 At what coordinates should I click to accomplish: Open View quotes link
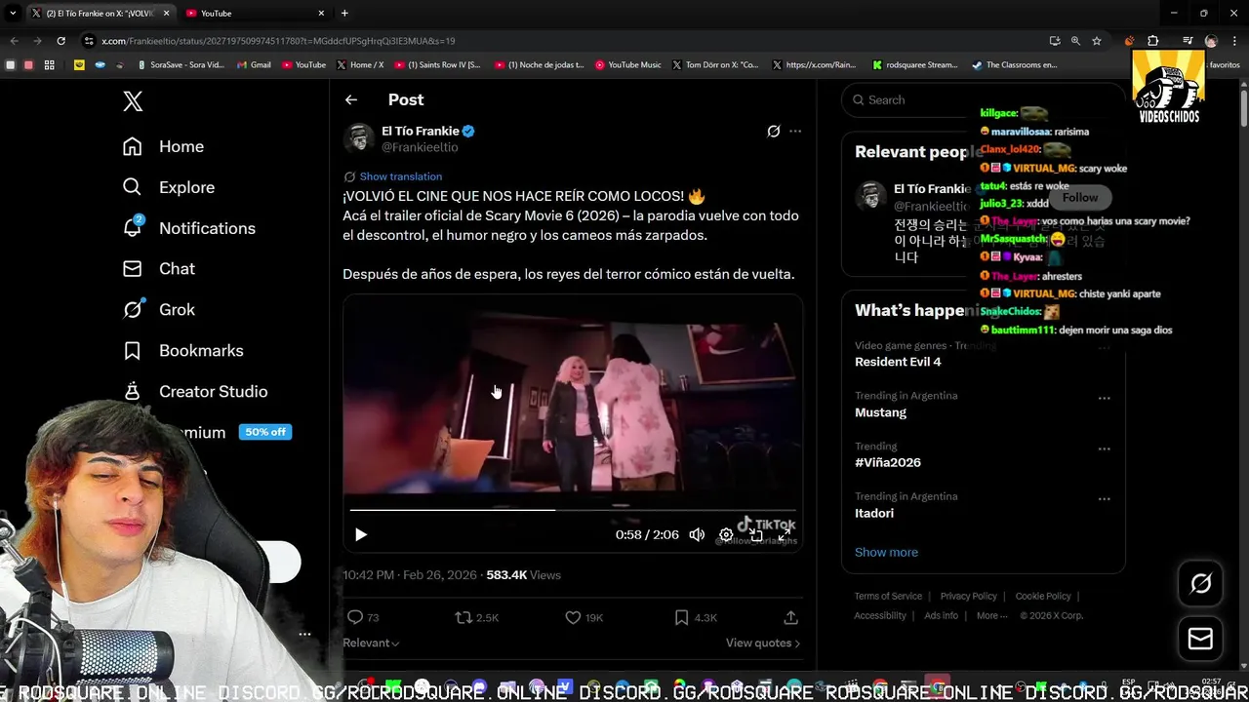point(763,643)
